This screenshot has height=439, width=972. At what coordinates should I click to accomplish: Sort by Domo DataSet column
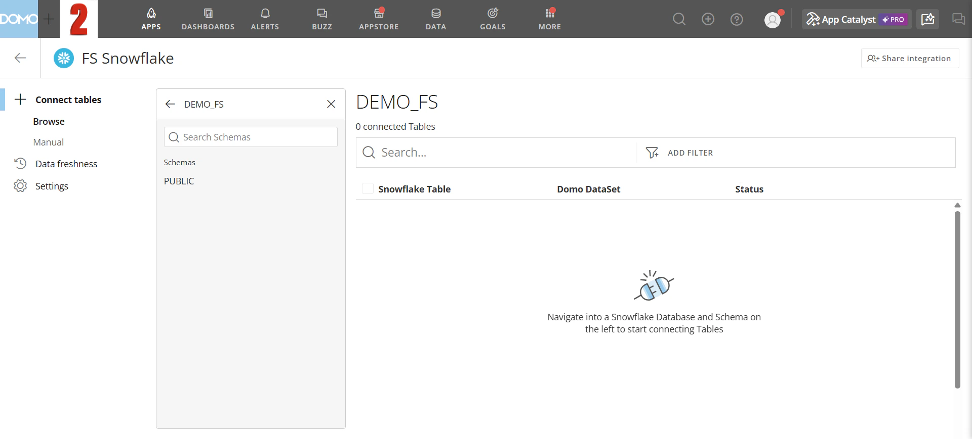tap(588, 189)
